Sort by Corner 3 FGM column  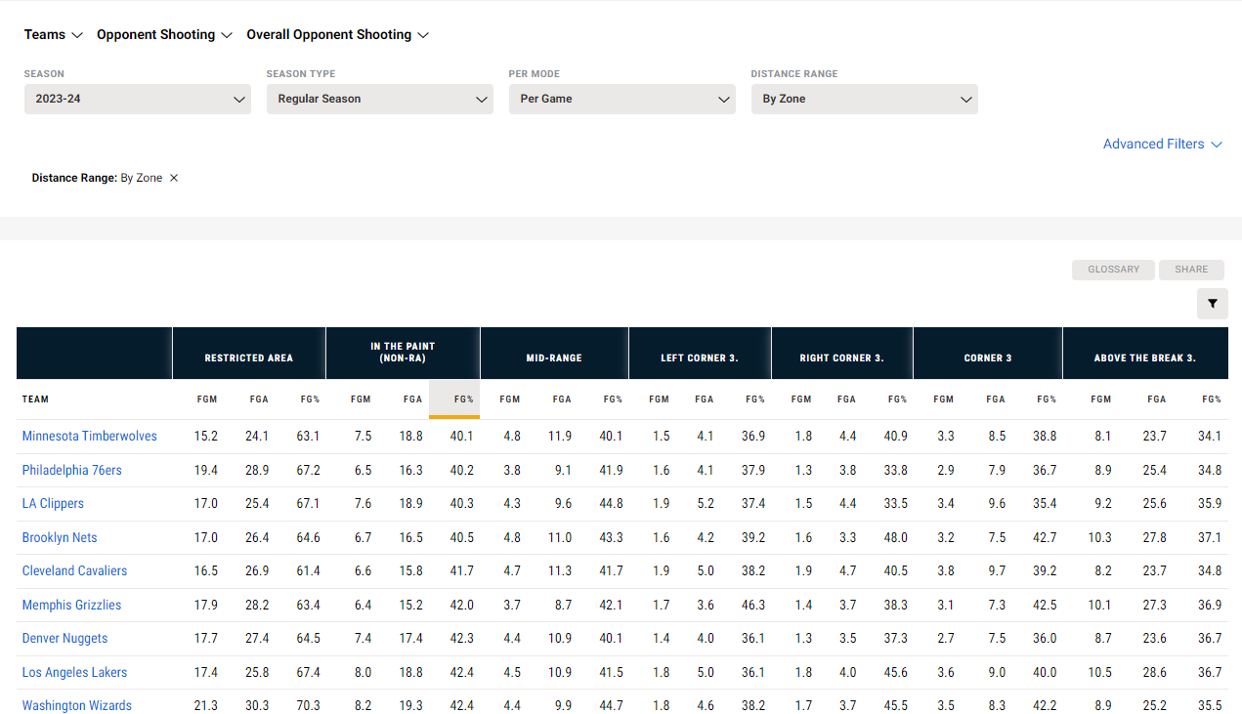tap(944, 399)
